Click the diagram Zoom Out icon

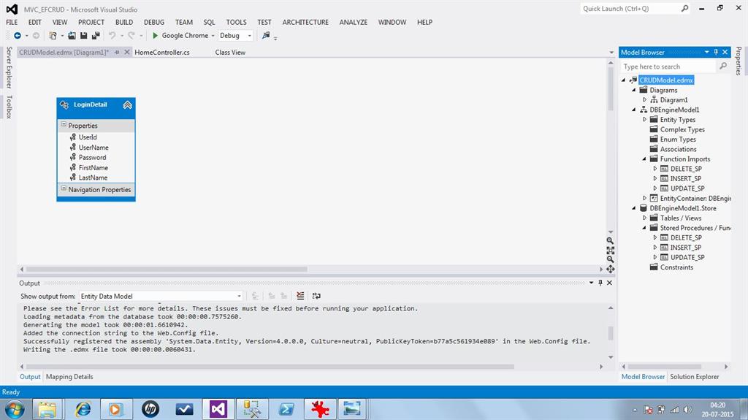(610, 259)
